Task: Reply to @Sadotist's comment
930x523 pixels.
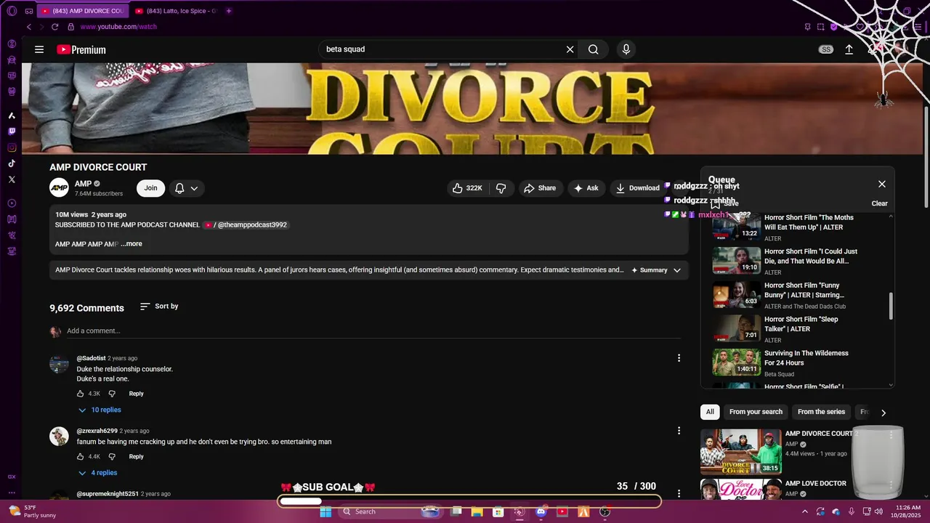Action: tap(136, 394)
